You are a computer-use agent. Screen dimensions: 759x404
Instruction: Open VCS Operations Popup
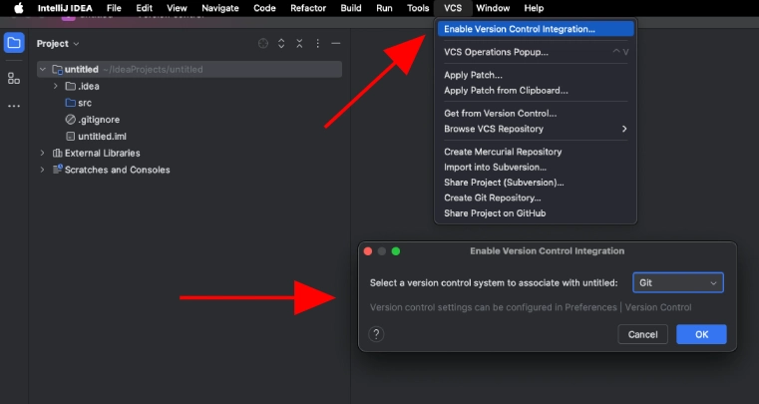click(536, 52)
